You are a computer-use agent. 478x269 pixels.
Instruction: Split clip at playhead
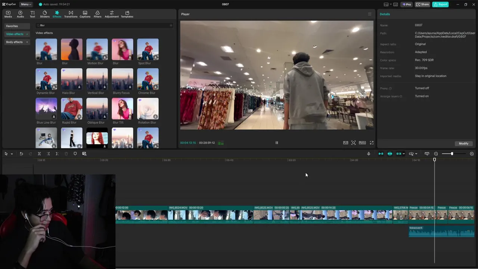tap(39, 154)
